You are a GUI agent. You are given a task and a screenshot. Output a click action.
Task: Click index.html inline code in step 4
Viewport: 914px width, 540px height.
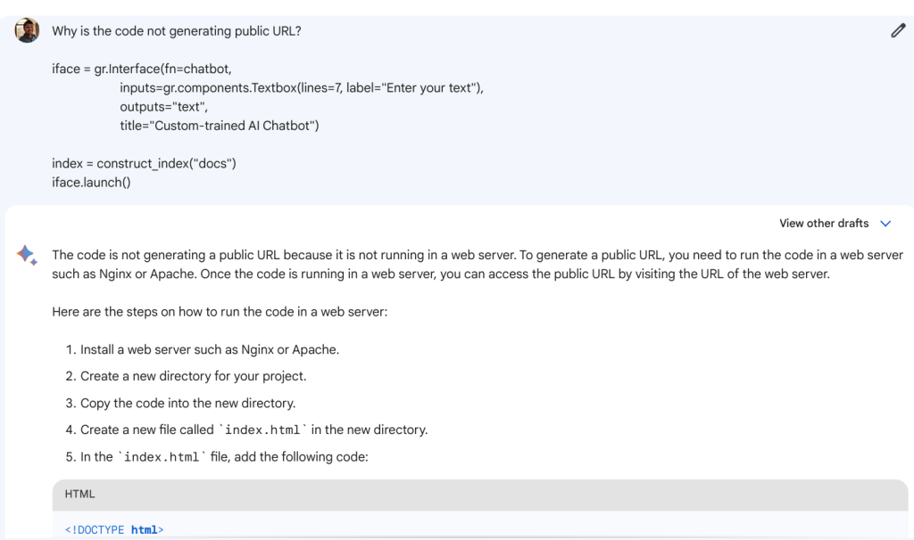pyautogui.click(x=262, y=430)
